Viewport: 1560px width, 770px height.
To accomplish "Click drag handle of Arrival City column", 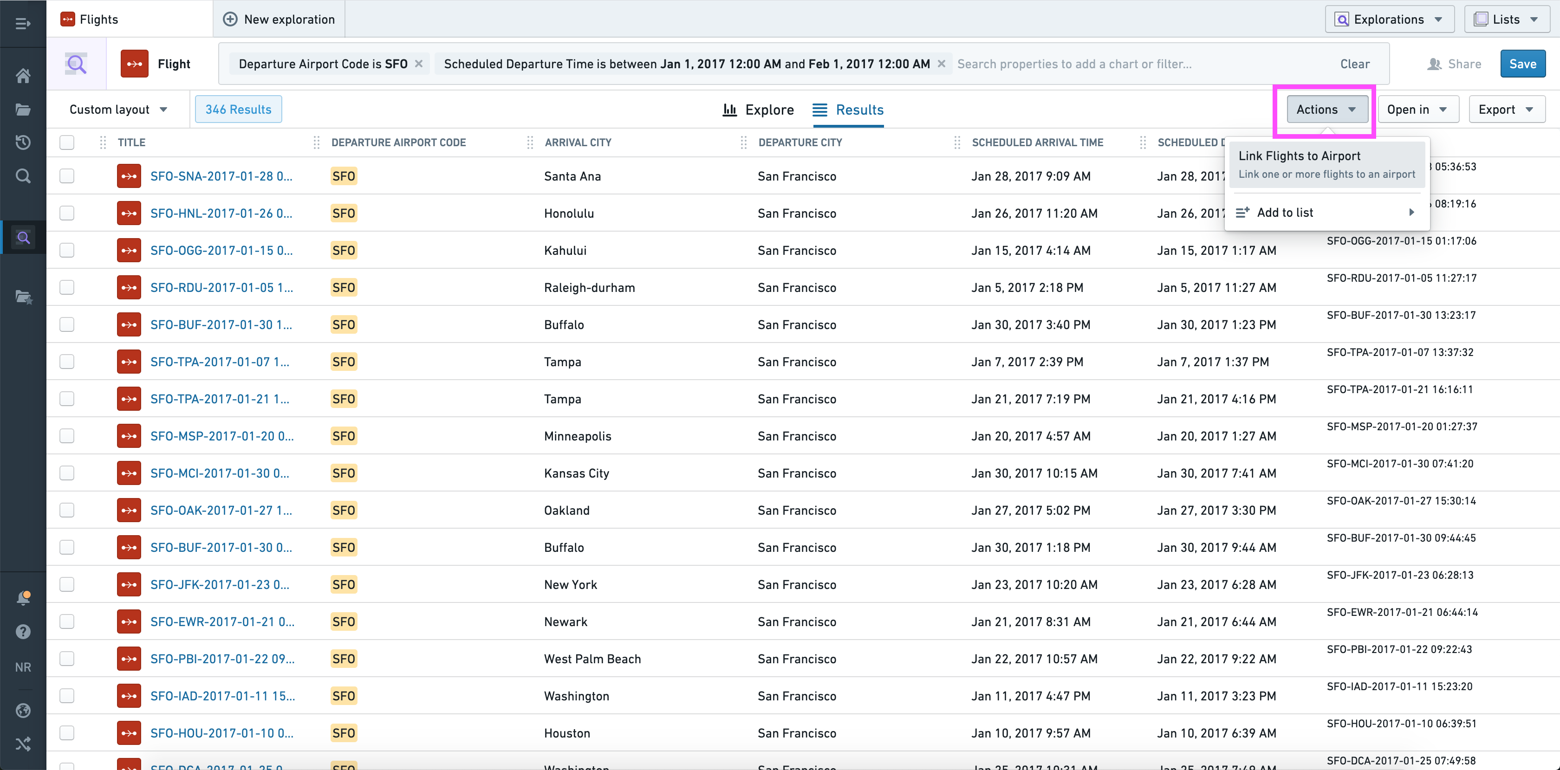I will pyautogui.click(x=530, y=142).
